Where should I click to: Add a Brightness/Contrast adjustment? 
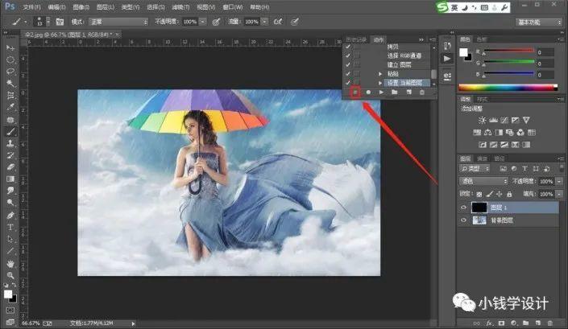(482, 120)
